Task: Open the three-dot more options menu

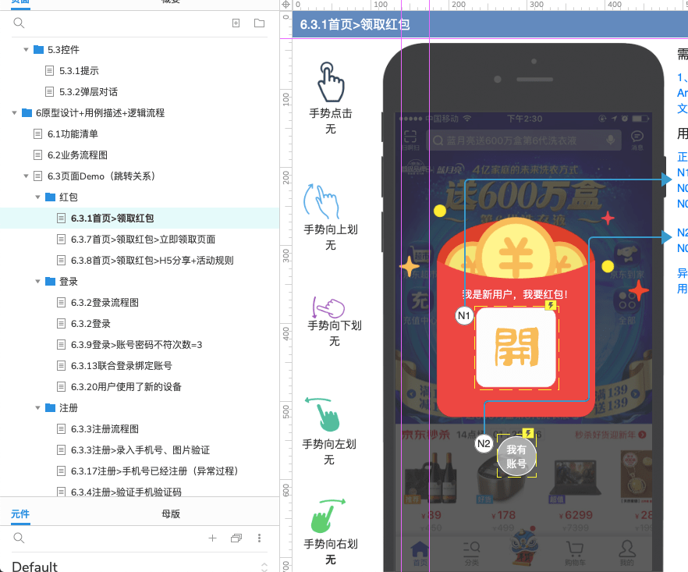Action: click(x=259, y=538)
